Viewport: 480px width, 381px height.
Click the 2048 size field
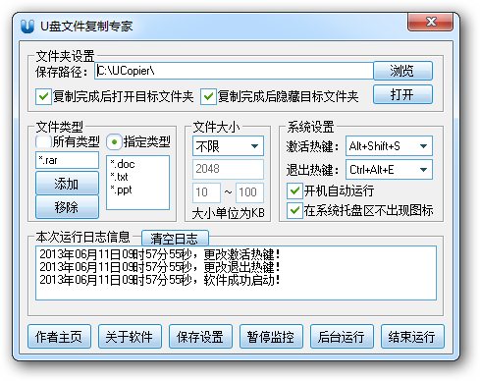228,169
